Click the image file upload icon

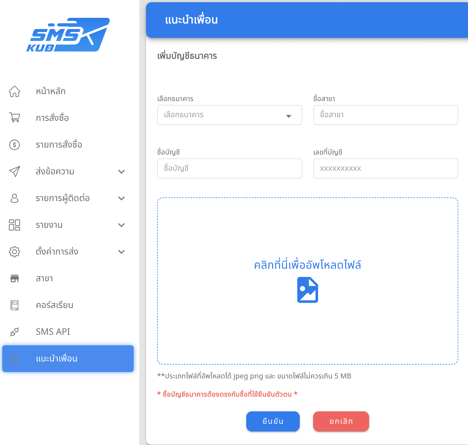[x=308, y=290]
